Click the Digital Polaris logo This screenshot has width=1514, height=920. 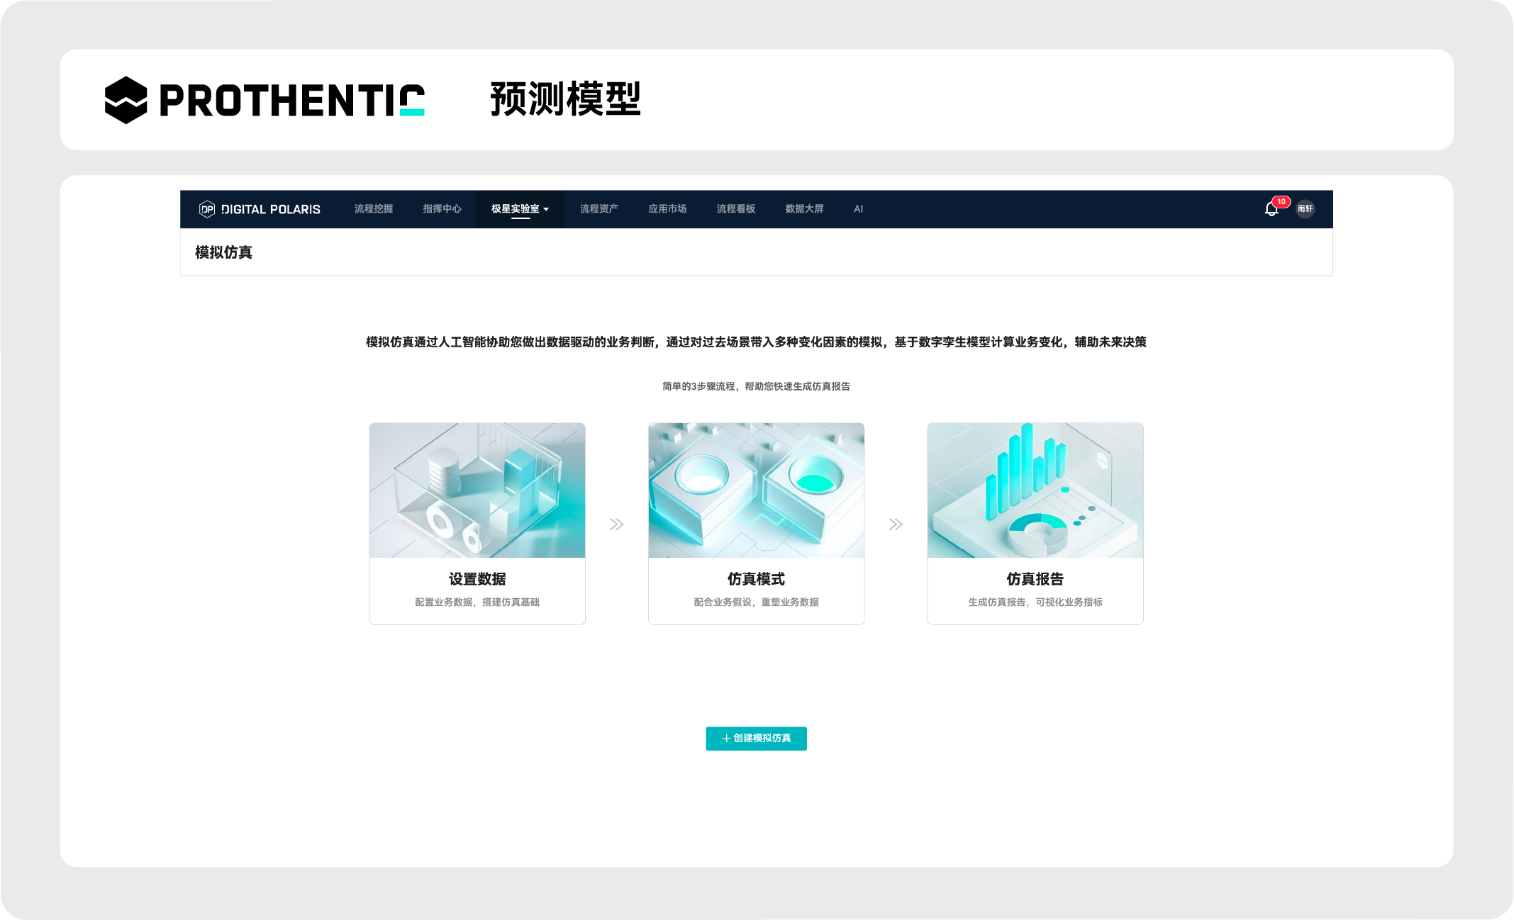(260, 209)
